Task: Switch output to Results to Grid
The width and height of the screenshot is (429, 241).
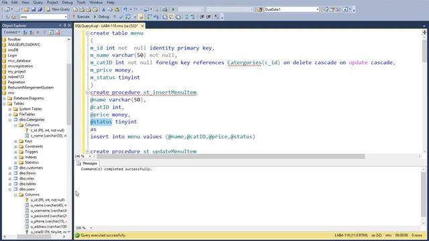Action: (x=172, y=17)
